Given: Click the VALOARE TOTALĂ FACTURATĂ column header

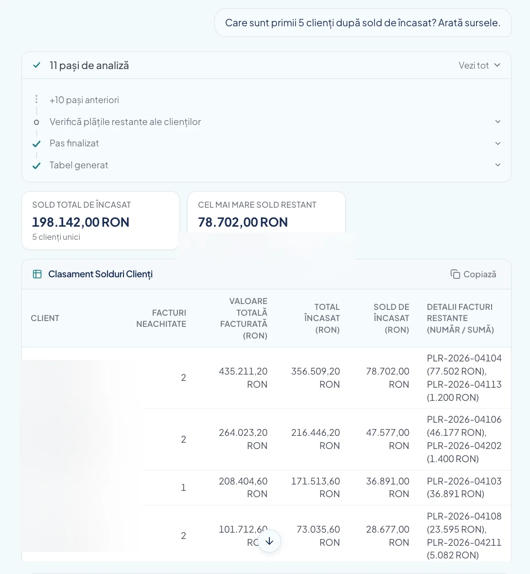Looking at the screenshot, I should [x=244, y=318].
